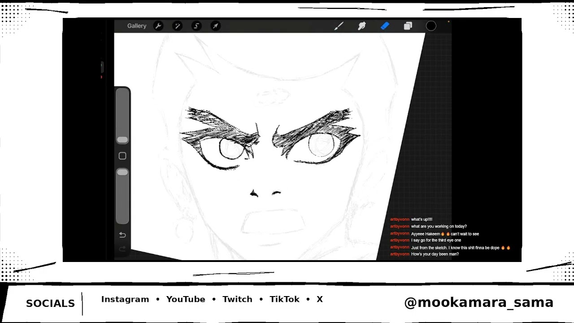Image resolution: width=574 pixels, height=323 pixels.
Task: Click the brush opacity slider handle
Action: pos(122,172)
